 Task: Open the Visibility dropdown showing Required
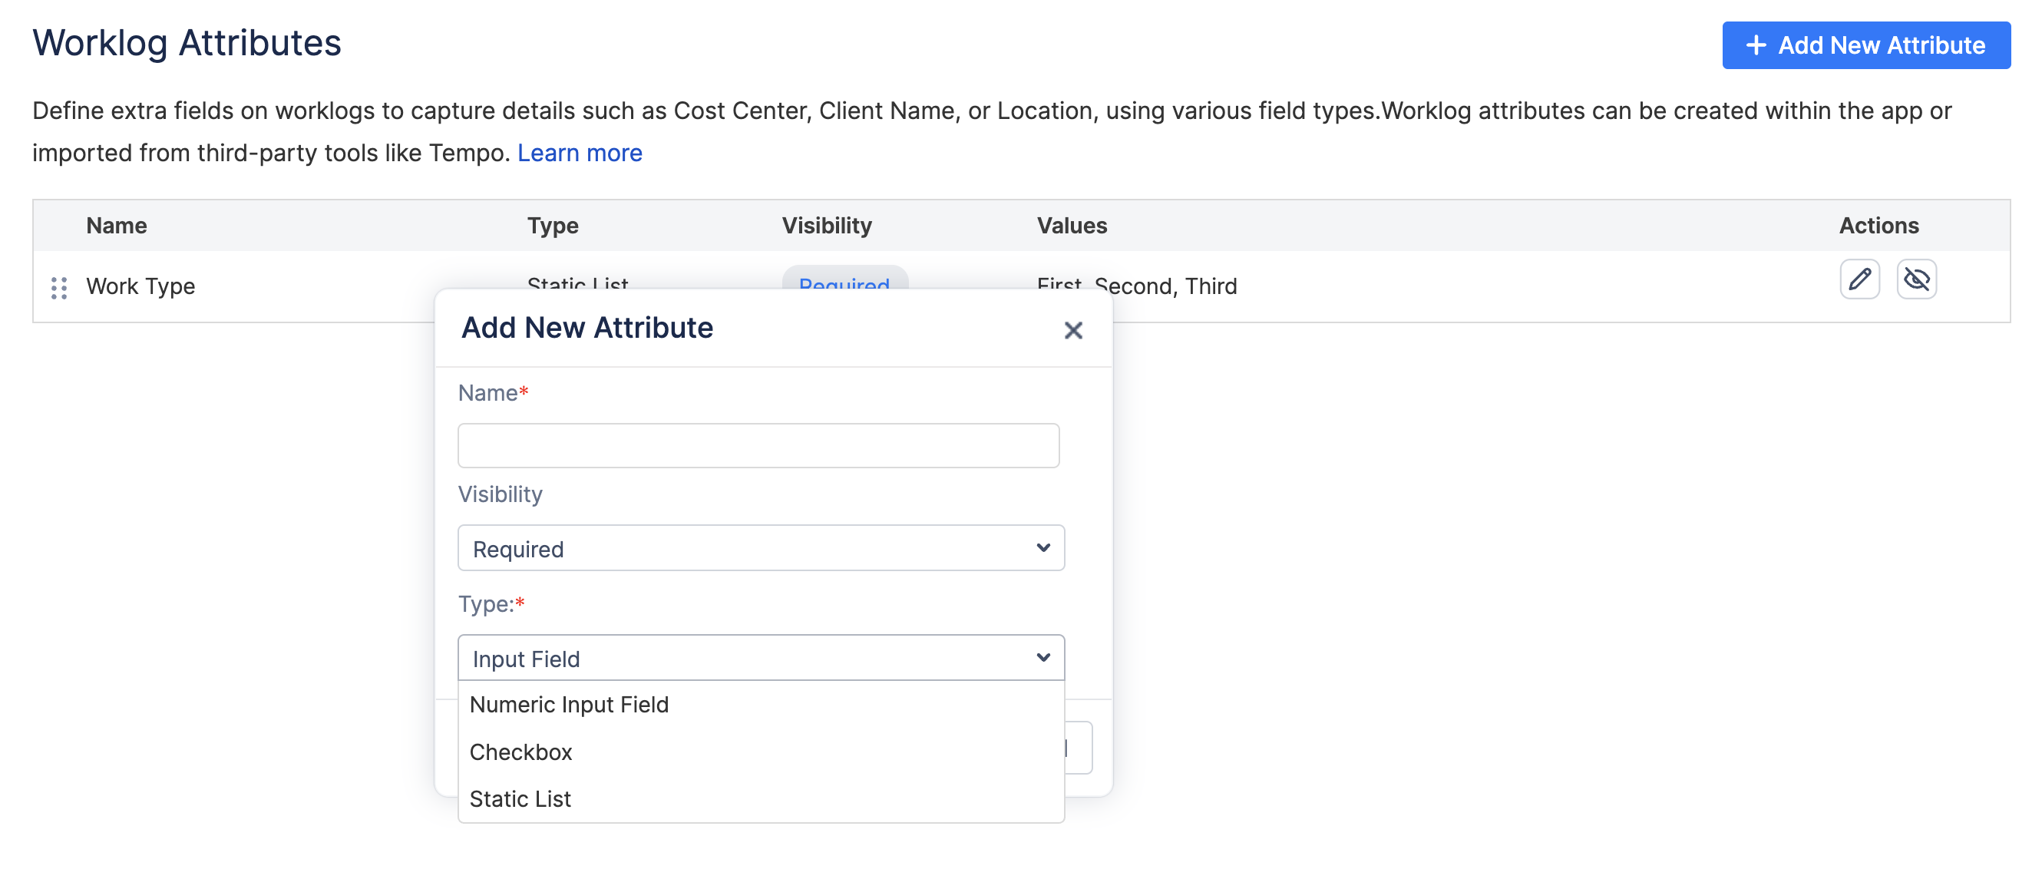[x=760, y=548]
